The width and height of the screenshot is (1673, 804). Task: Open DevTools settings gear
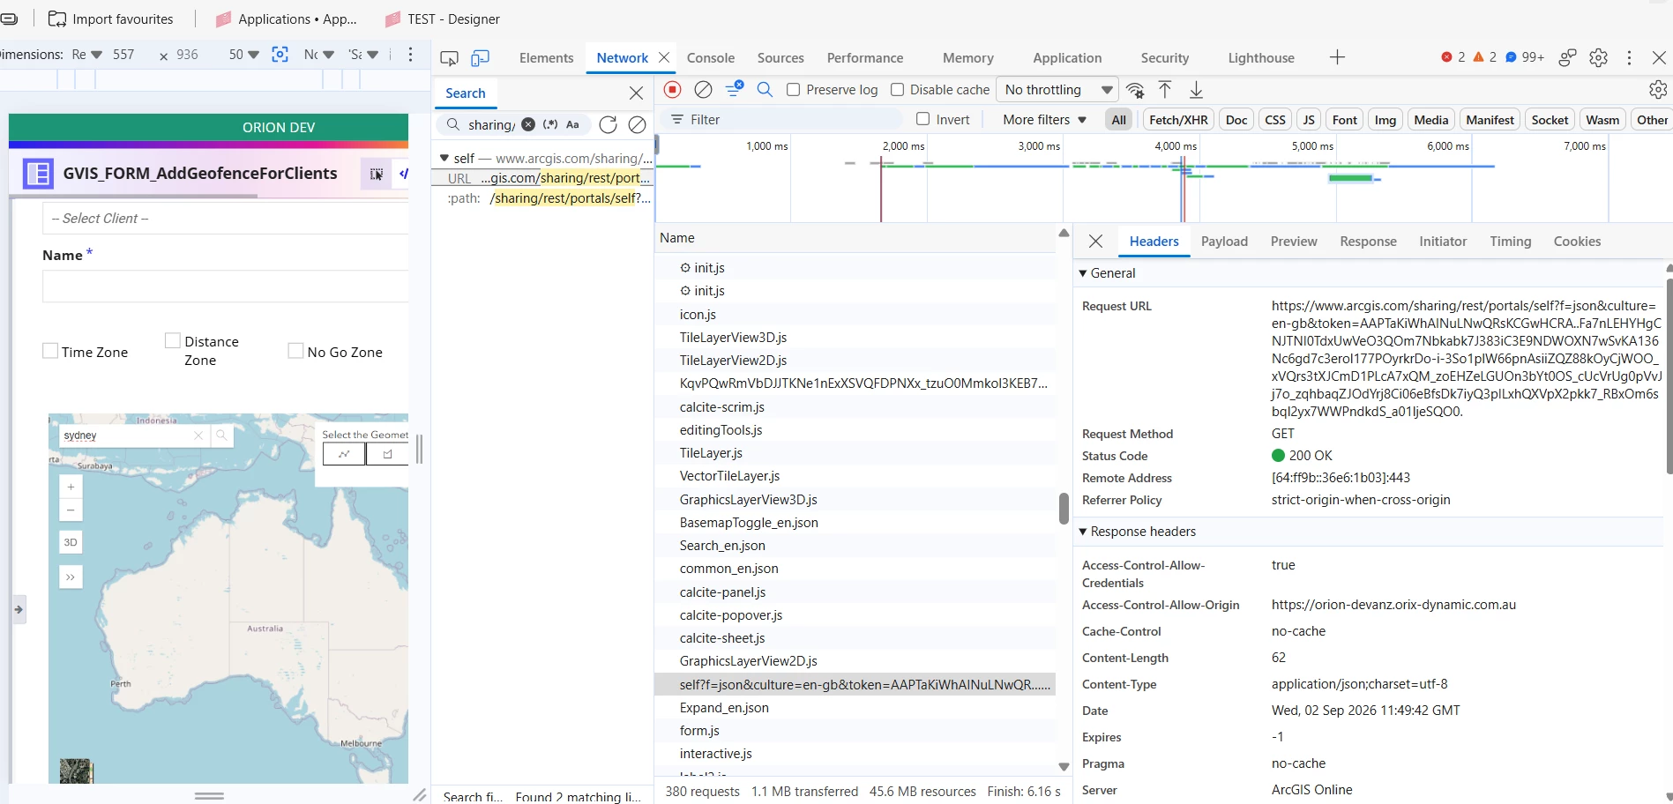click(1598, 57)
